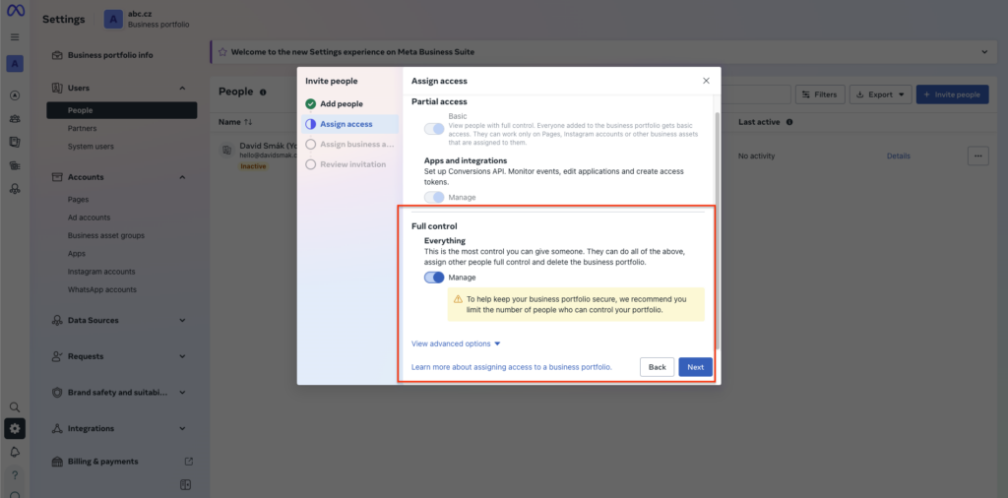Click the info icon next to Last active
1008x498 pixels.
[x=788, y=121]
